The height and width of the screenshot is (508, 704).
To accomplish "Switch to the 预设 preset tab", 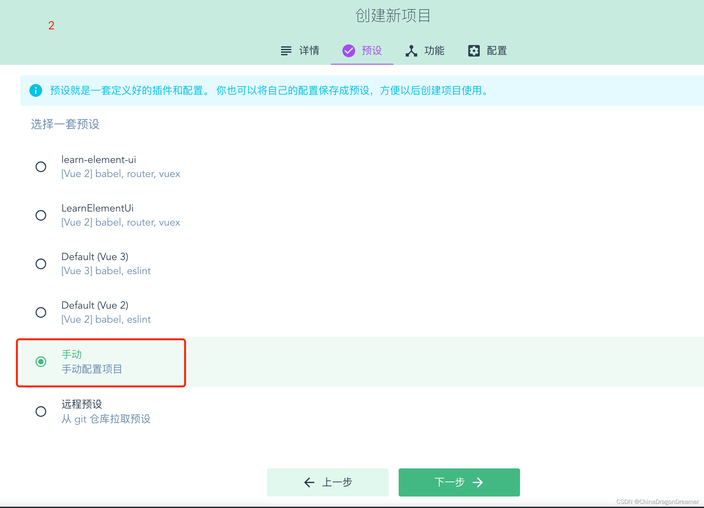I will (362, 50).
